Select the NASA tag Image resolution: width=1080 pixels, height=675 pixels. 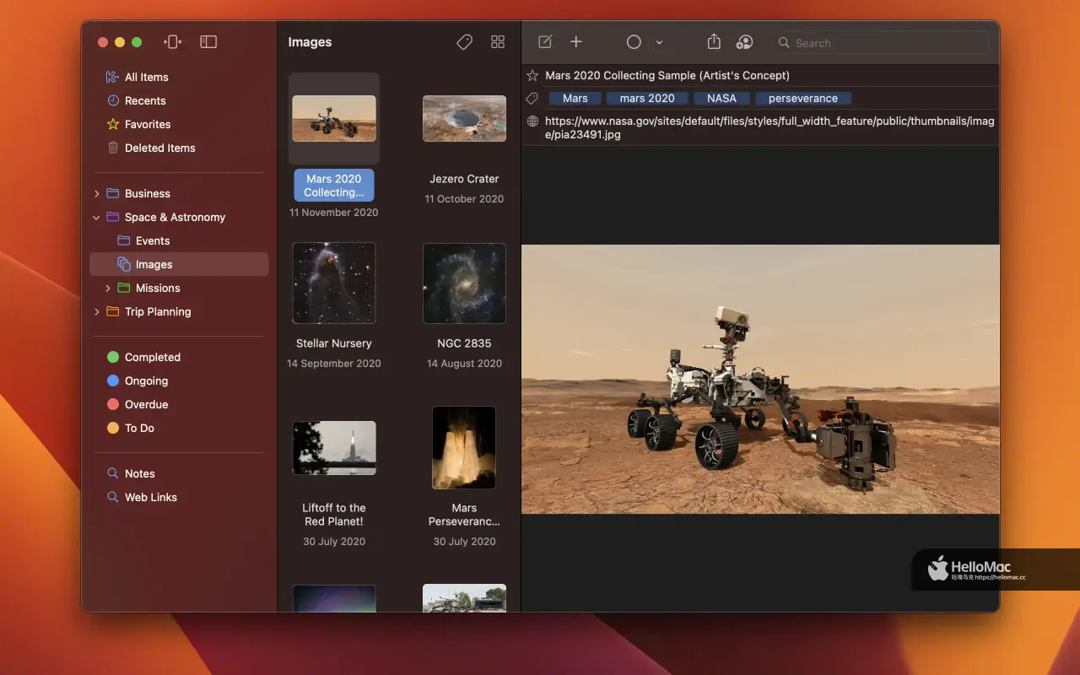point(721,99)
